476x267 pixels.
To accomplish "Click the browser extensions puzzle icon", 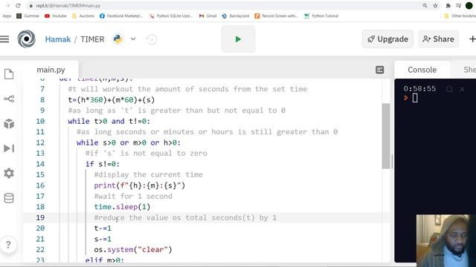I will click(448, 5).
